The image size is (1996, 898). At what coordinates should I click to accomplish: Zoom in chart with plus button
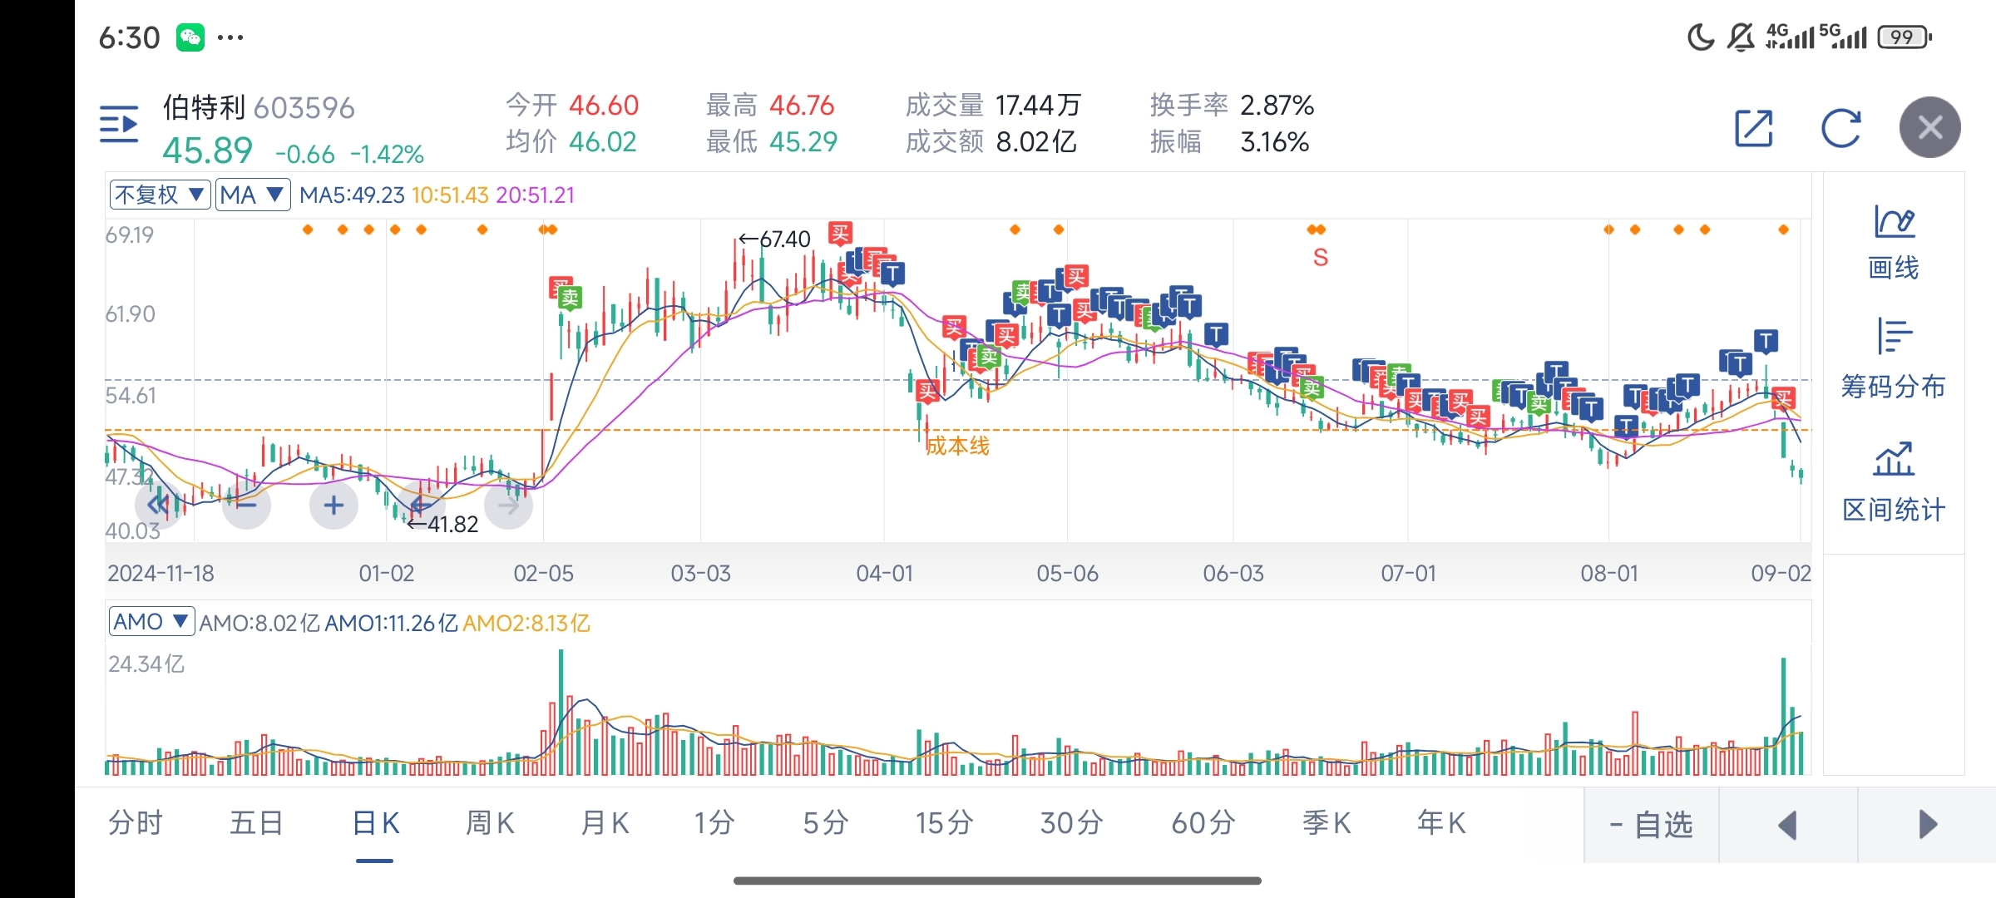click(x=333, y=505)
